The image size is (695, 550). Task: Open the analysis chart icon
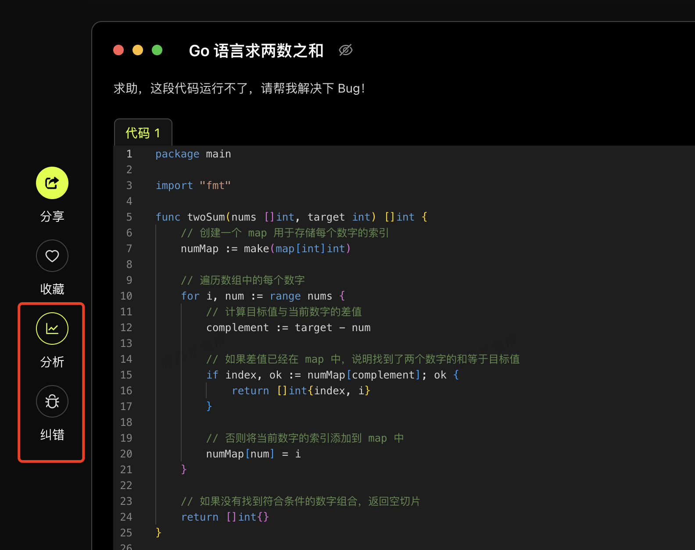52,329
